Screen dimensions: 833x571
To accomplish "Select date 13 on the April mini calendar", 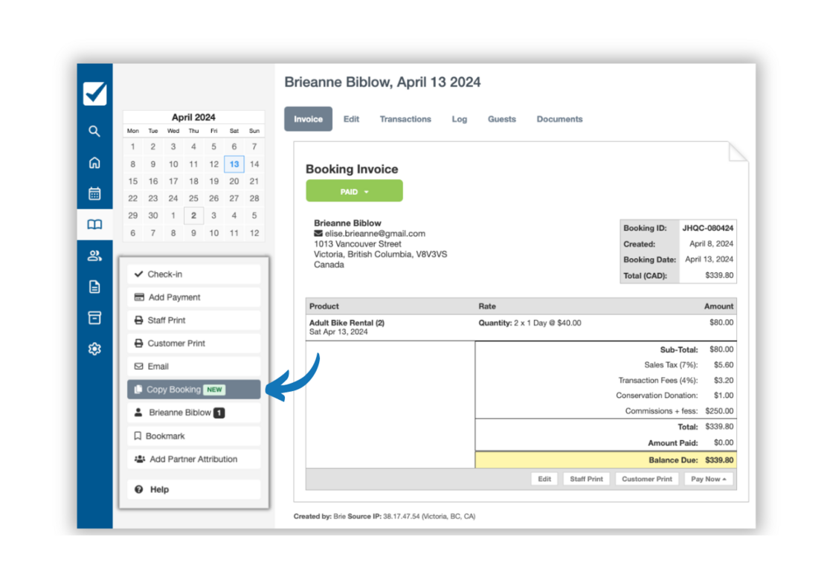I will (234, 164).
